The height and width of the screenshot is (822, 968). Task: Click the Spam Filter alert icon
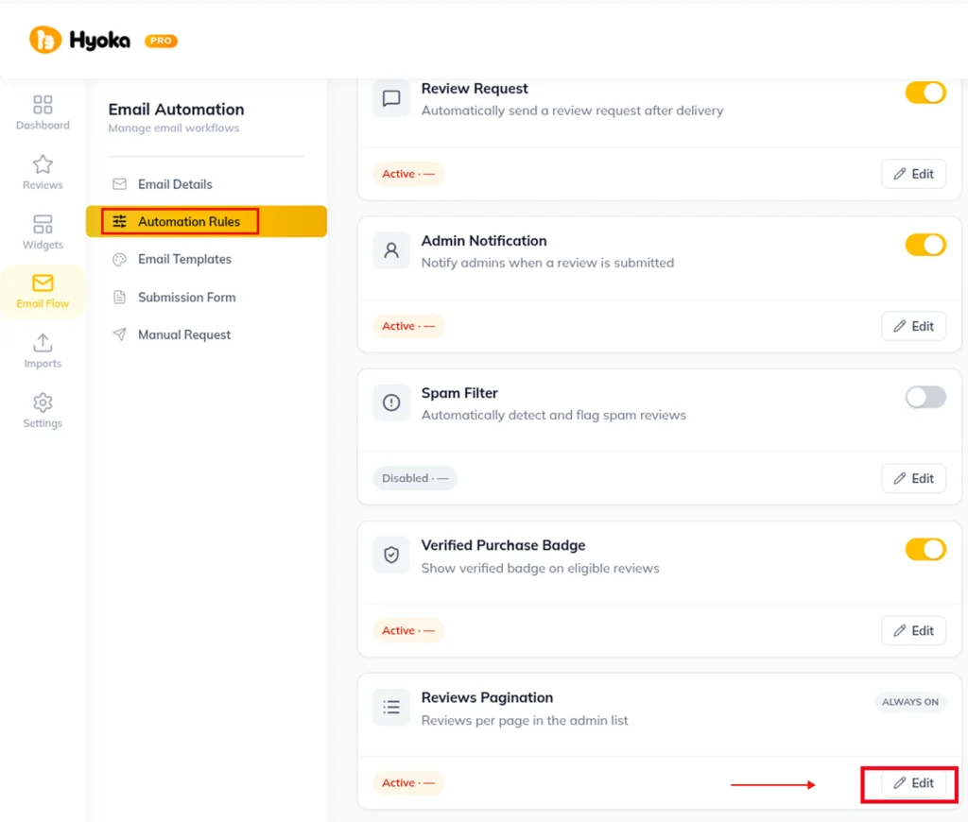[391, 403]
